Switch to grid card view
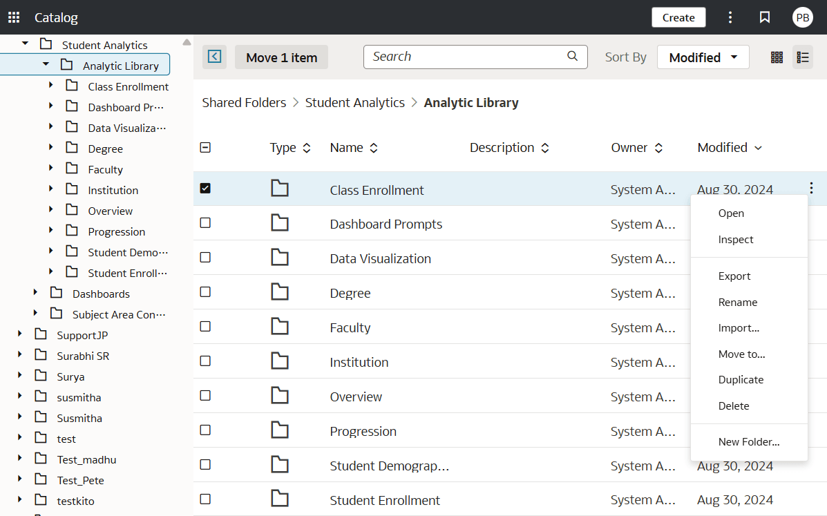The height and width of the screenshot is (516, 827). [777, 57]
